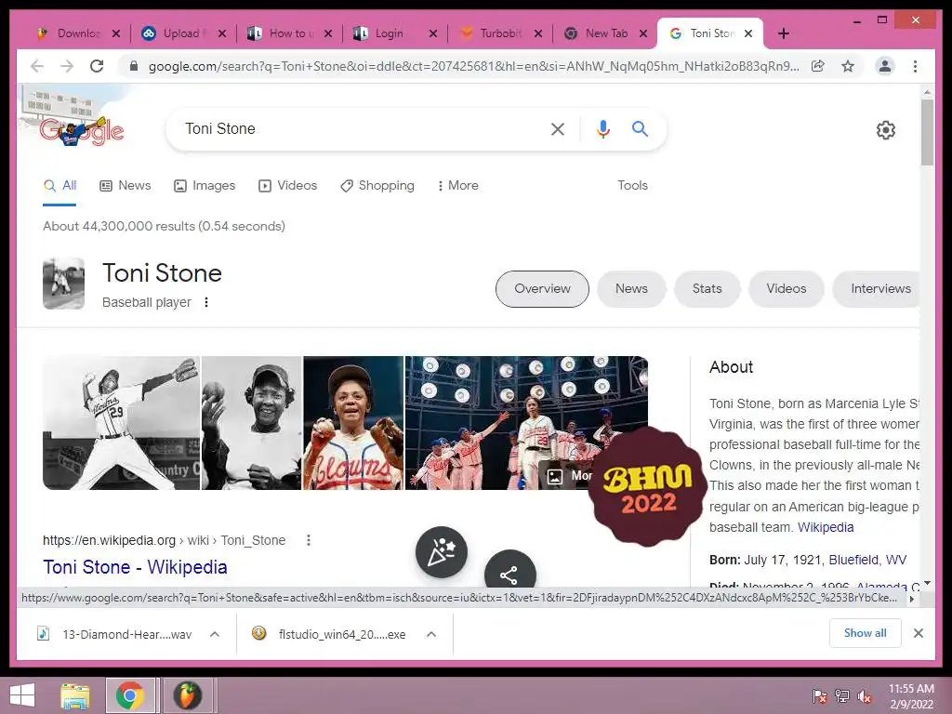This screenshot has height=714, width=952.
Task: Close the Toni Stone tab
Action: pyautogui.click(x=748, y=33)
